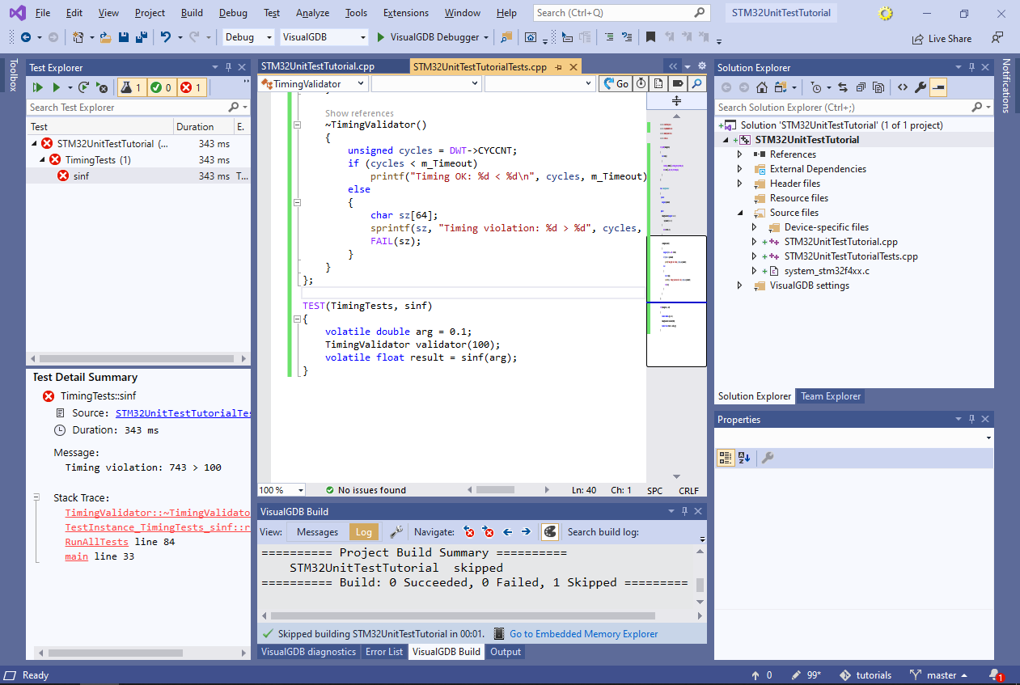Screen dimensions: 1020x685
Task: Expand the VisualGDB settings node
Action: [739, 285]
